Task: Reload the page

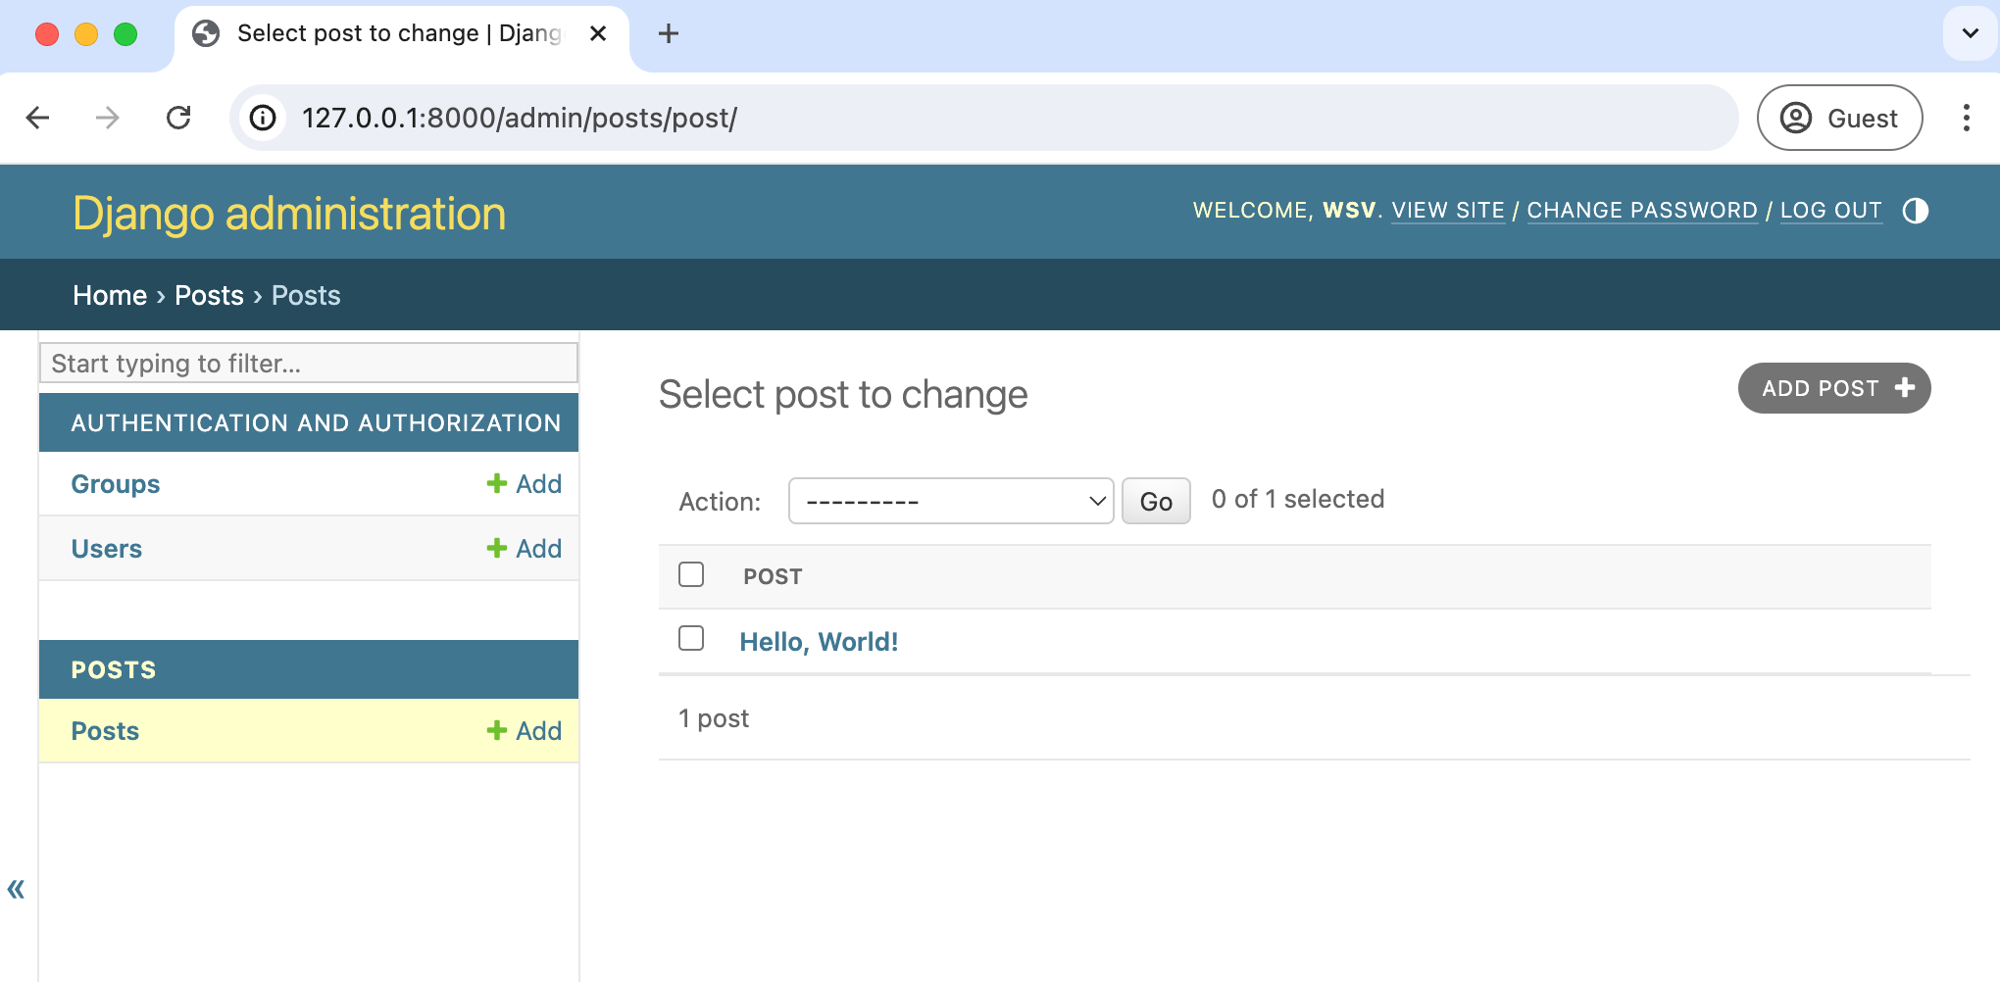Action: pyautogui.click(x=178, y=118)
